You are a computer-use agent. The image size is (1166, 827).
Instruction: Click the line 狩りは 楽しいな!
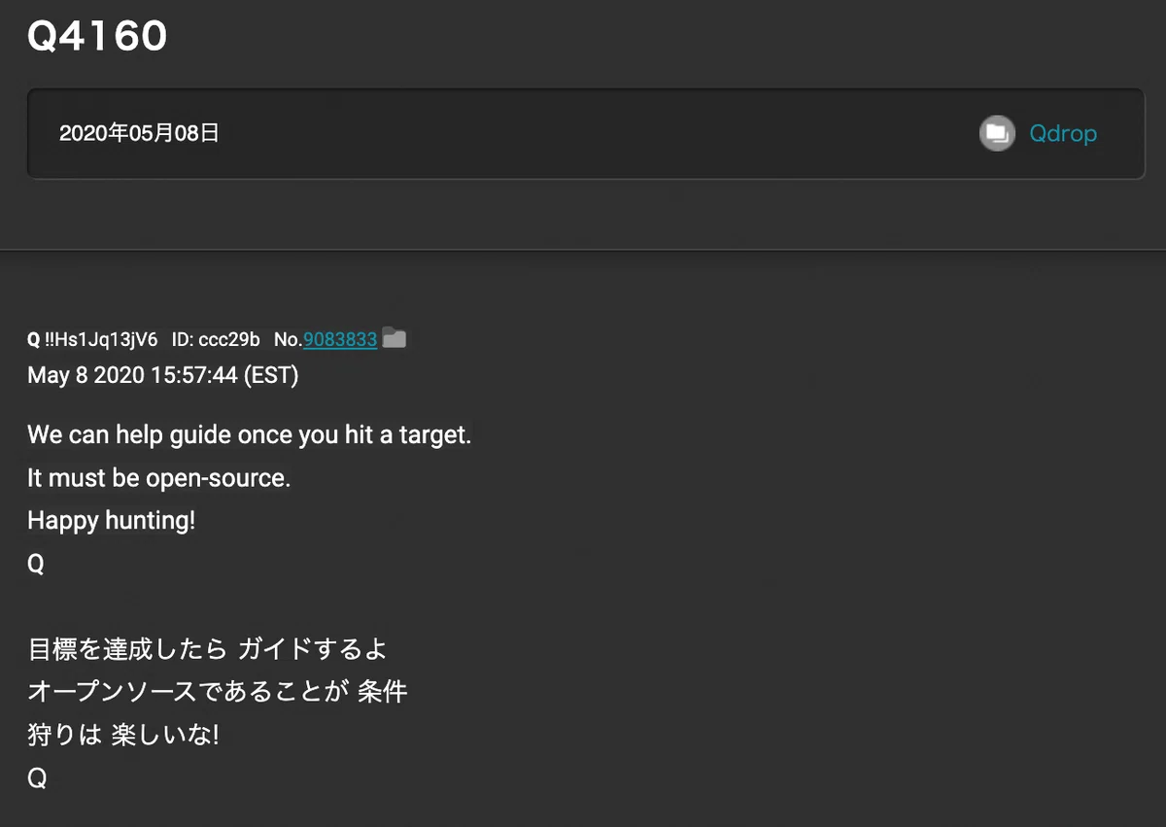point(123,735)
